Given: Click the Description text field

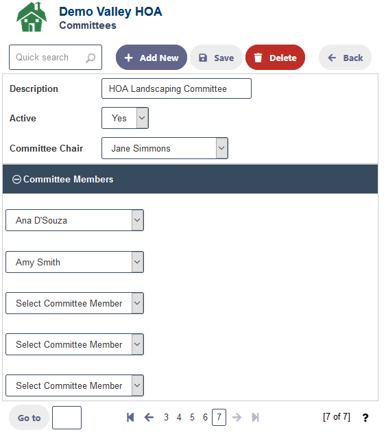Looking at the screenshot, I should [177, 88].
